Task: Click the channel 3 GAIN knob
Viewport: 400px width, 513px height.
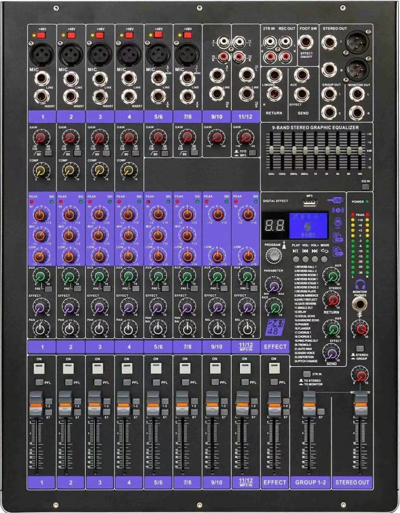Action: point(98,138)
